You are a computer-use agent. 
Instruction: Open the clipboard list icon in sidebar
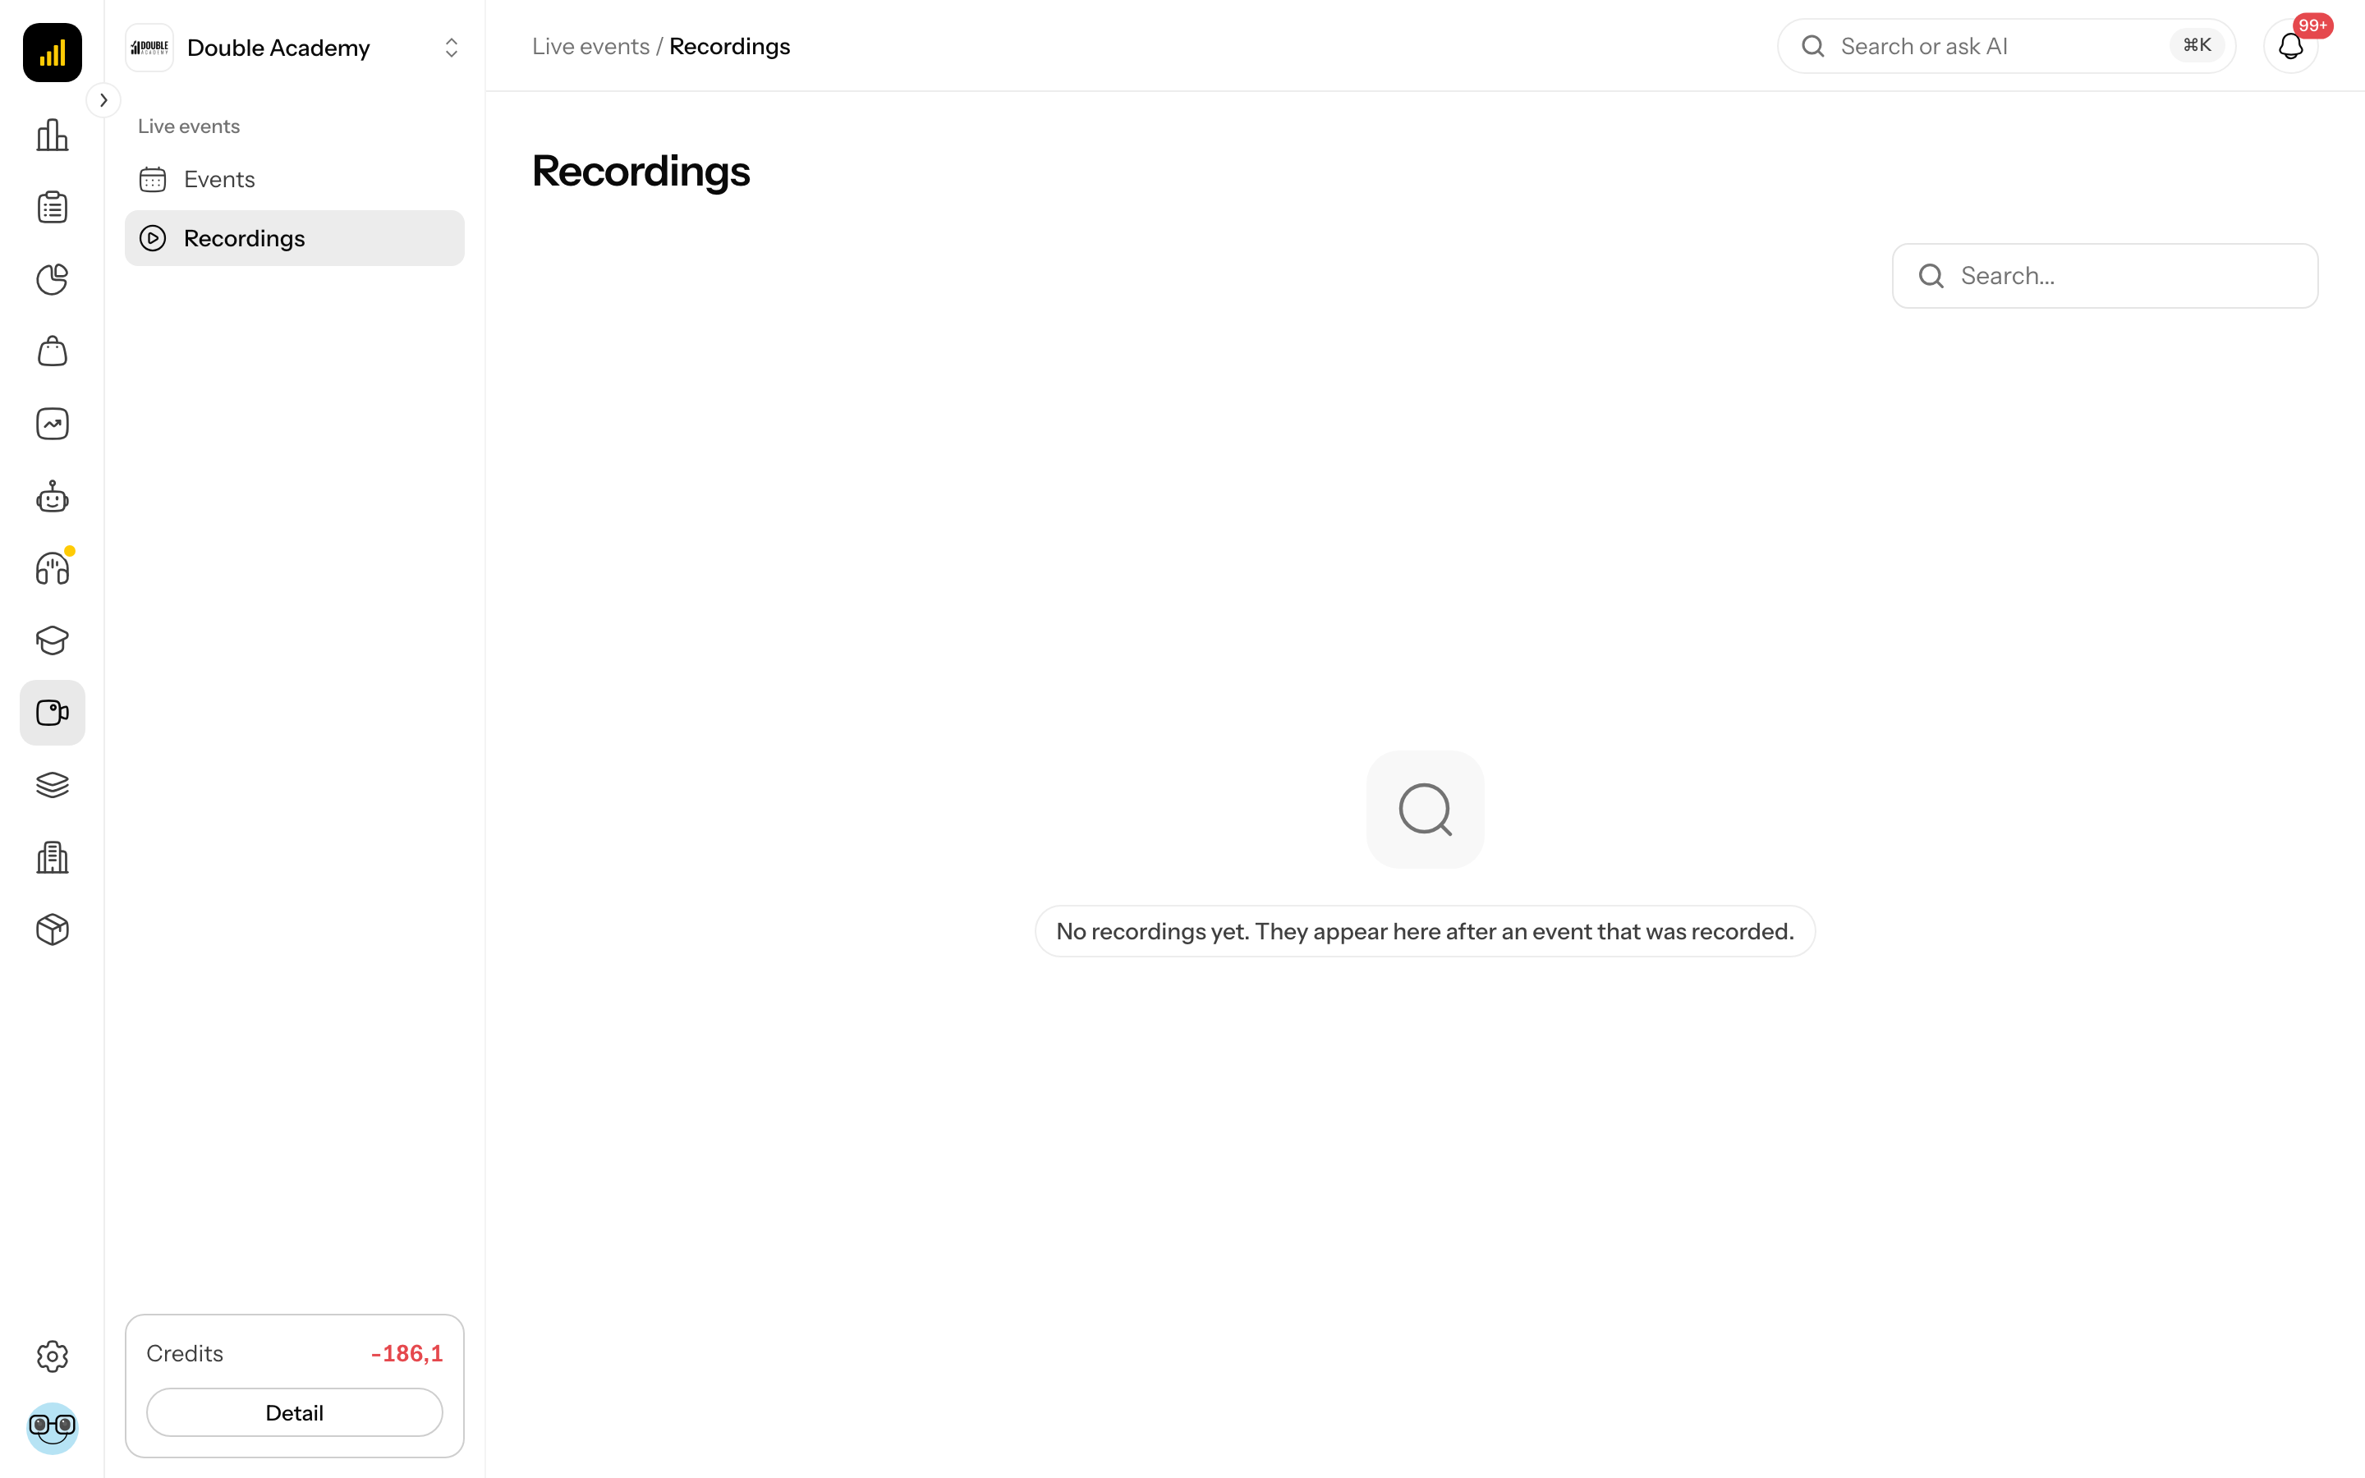[52, 207]
